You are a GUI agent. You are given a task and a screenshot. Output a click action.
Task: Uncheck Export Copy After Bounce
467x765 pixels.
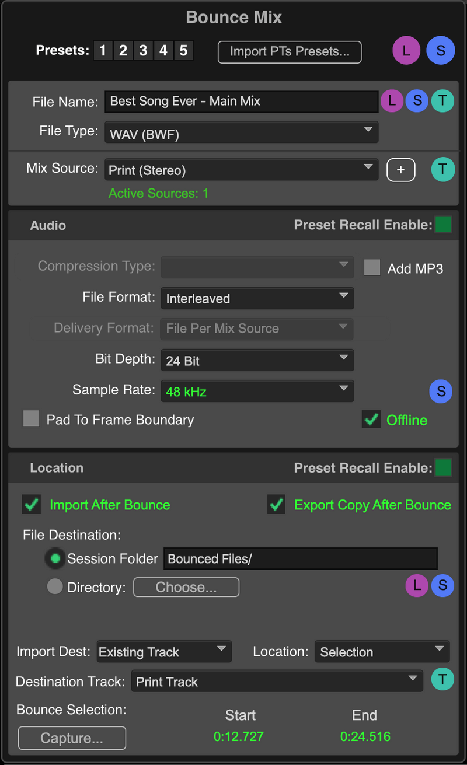276,505
